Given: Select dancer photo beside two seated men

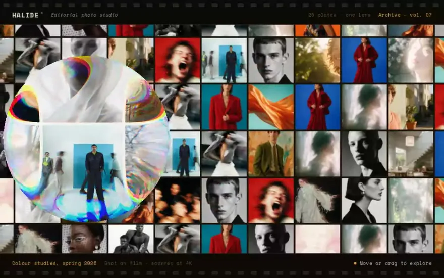Looking at the screenshot, I should pyautogui.click(x=178, y=239).
